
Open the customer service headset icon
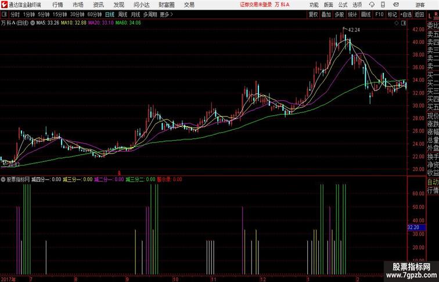372,5
